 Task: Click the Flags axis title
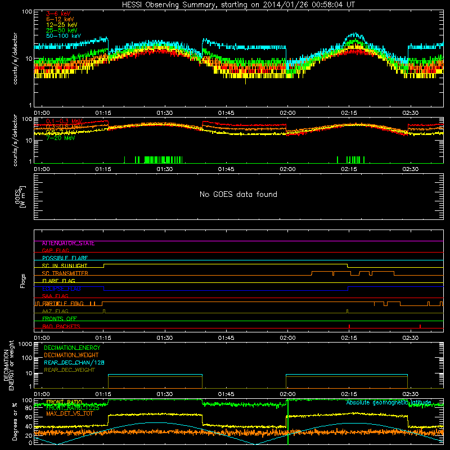coord(22,281)
